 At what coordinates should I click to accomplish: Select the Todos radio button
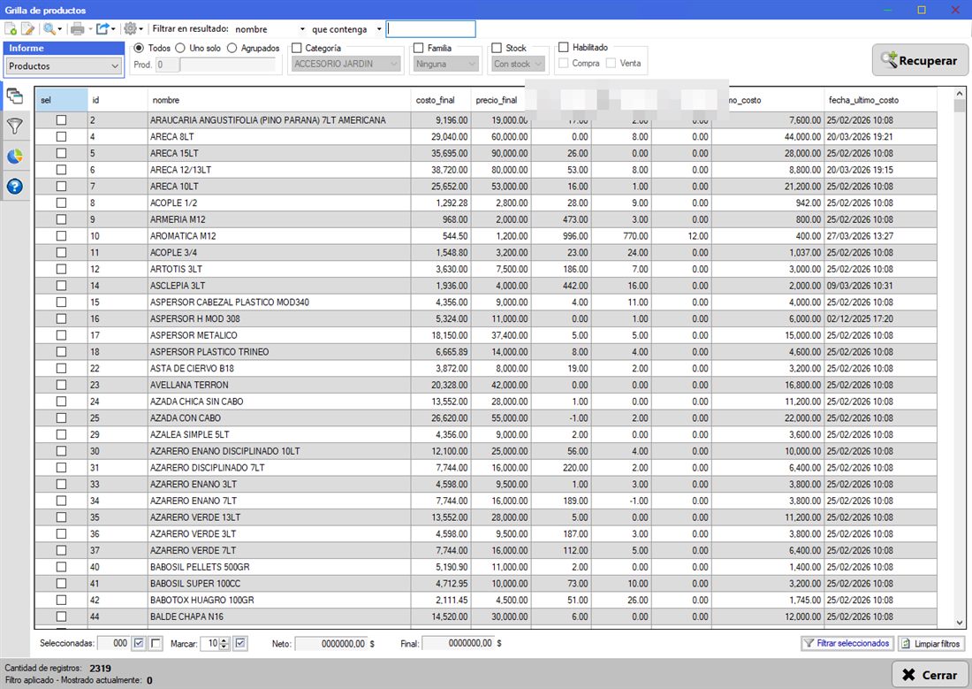tap(139, 48)
